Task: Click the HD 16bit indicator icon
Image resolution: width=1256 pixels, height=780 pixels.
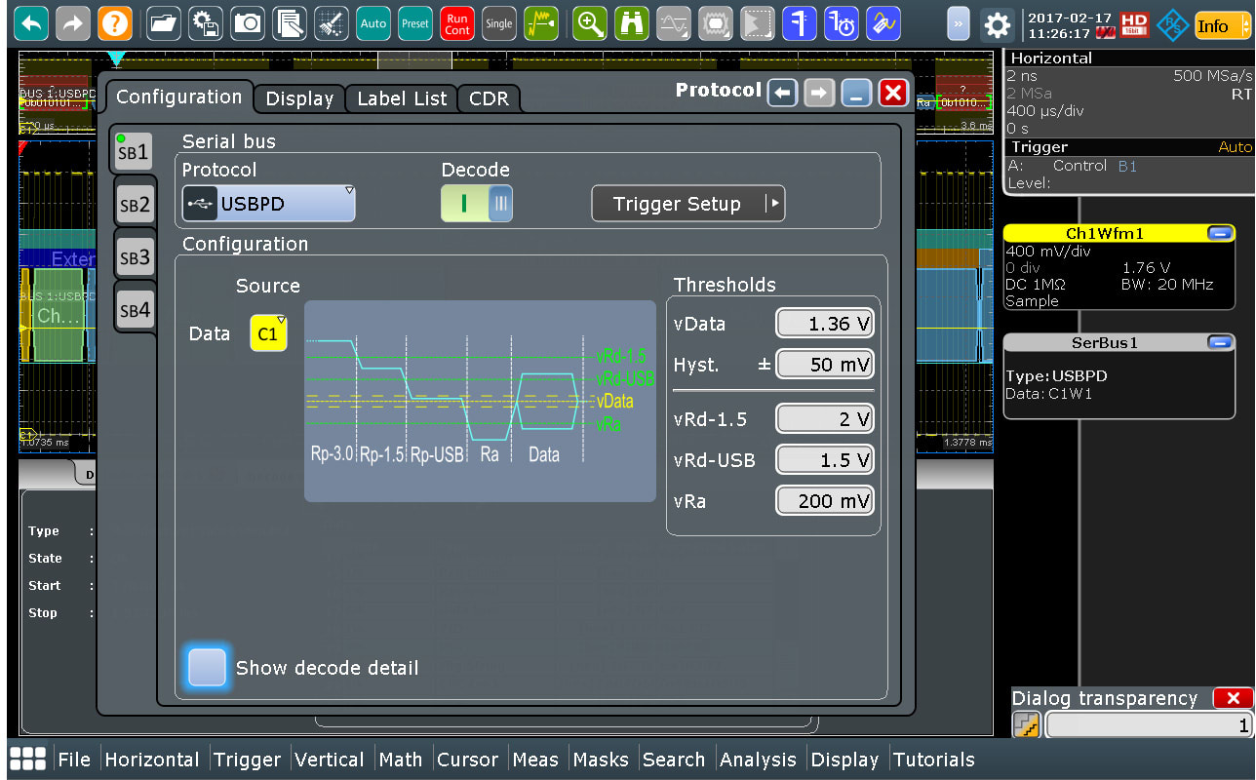Action: tap(1135, 24)
